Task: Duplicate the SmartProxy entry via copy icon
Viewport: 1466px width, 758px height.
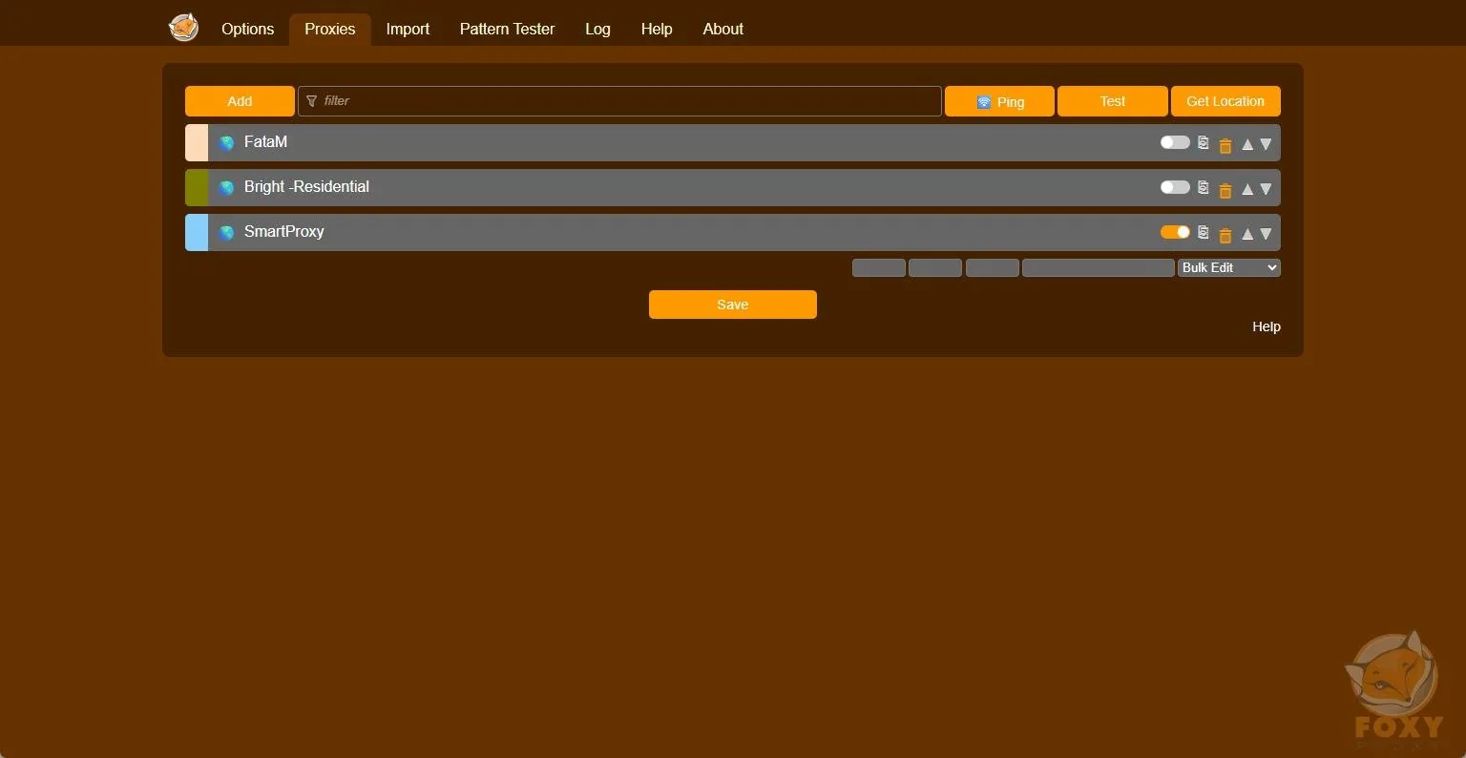Action: pos(1204,233)
